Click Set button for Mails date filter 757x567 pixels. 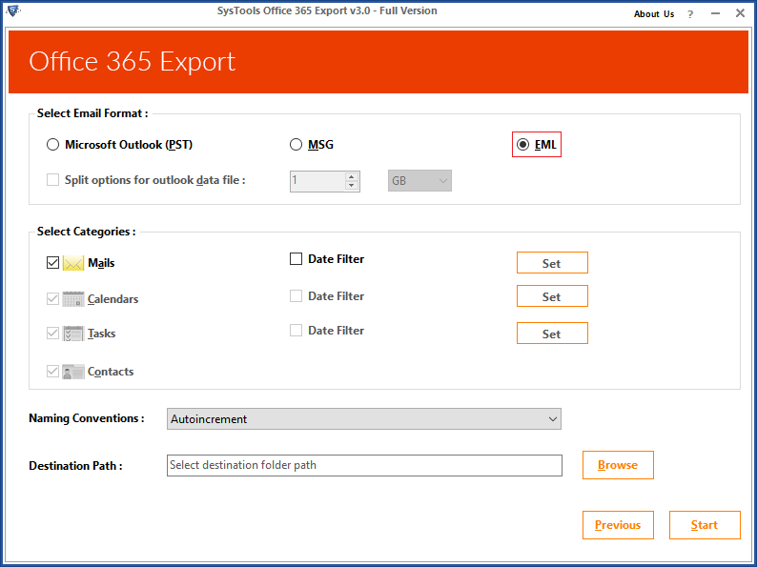click(552, 263)
